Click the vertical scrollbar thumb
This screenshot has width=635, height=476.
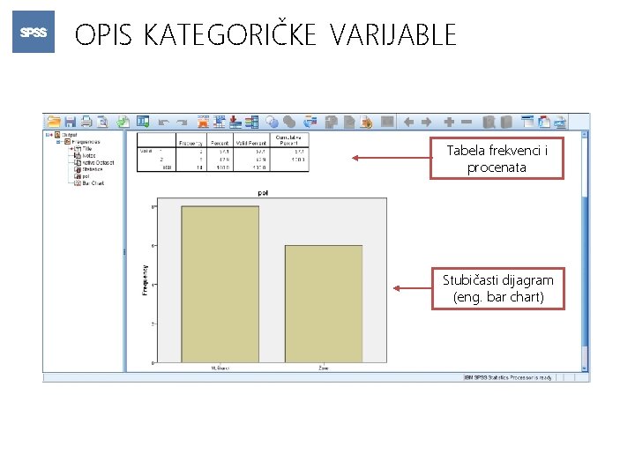point(585,271)
